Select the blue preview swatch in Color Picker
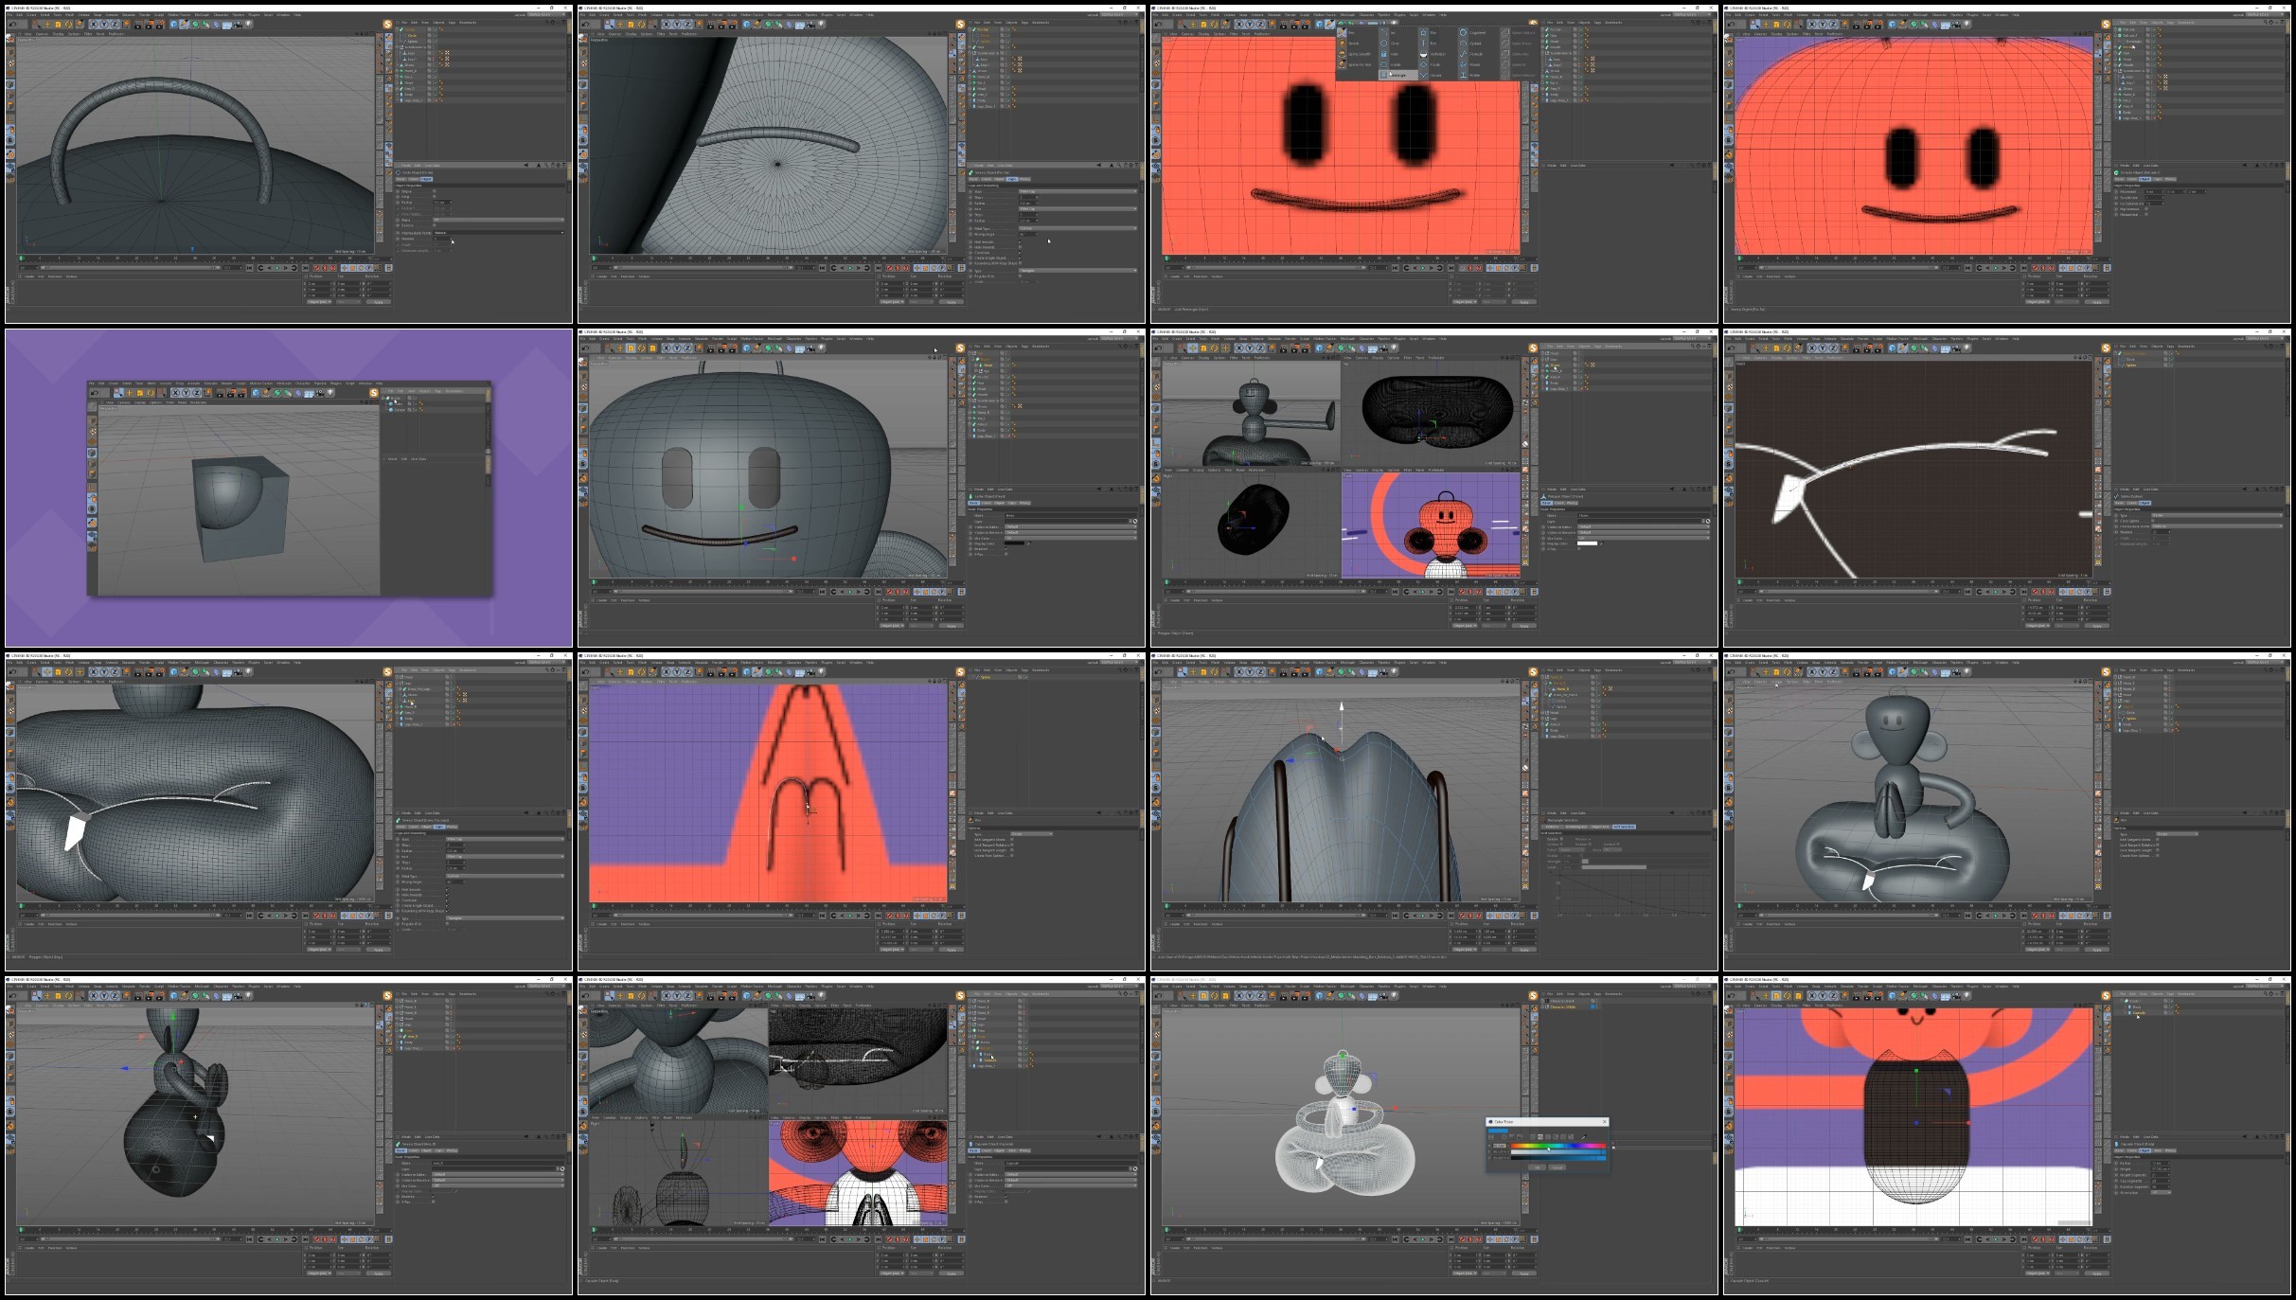 [1498, 1131]
